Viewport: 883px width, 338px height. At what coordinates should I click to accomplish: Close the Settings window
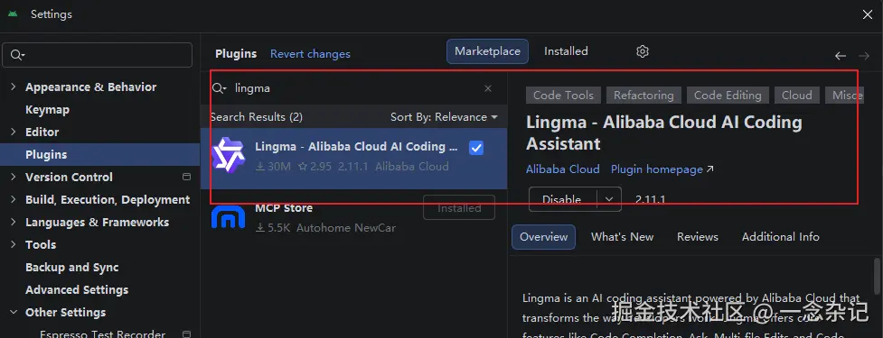(868, 14)
